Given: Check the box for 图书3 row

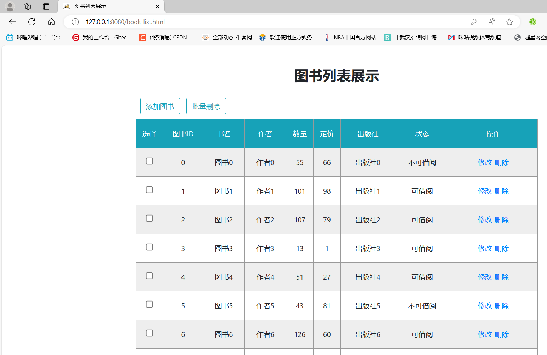Looking at the screenshot, I should click(150, 247).
